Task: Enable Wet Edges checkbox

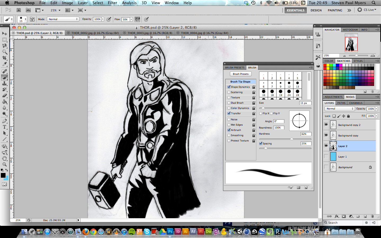Action: (229, 125)
